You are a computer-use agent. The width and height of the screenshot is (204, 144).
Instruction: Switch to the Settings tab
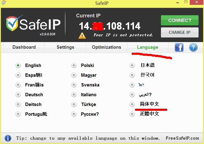[x=65, y=47]
